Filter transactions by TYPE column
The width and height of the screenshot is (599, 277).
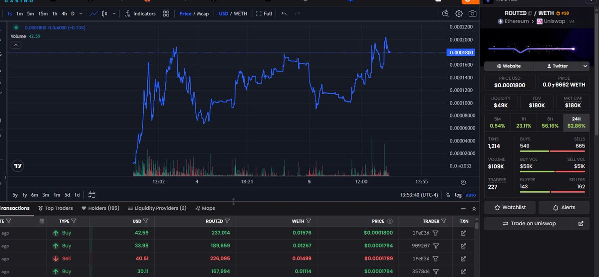click(74, 221)
